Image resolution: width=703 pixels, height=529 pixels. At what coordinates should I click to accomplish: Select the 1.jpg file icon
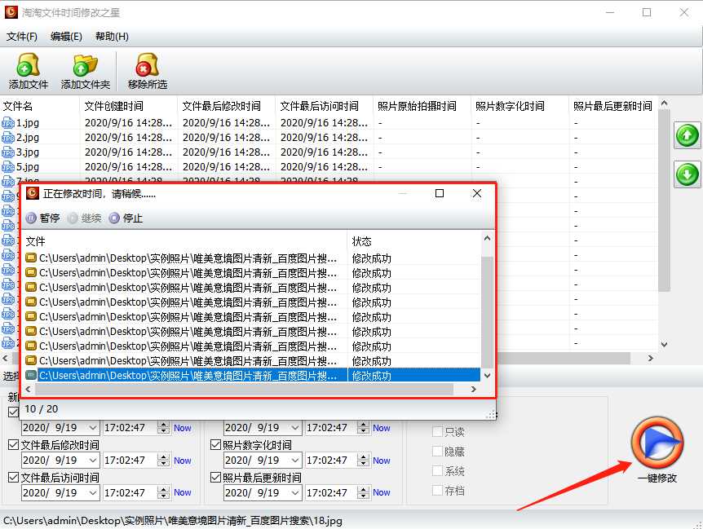(x=8, y=123)
